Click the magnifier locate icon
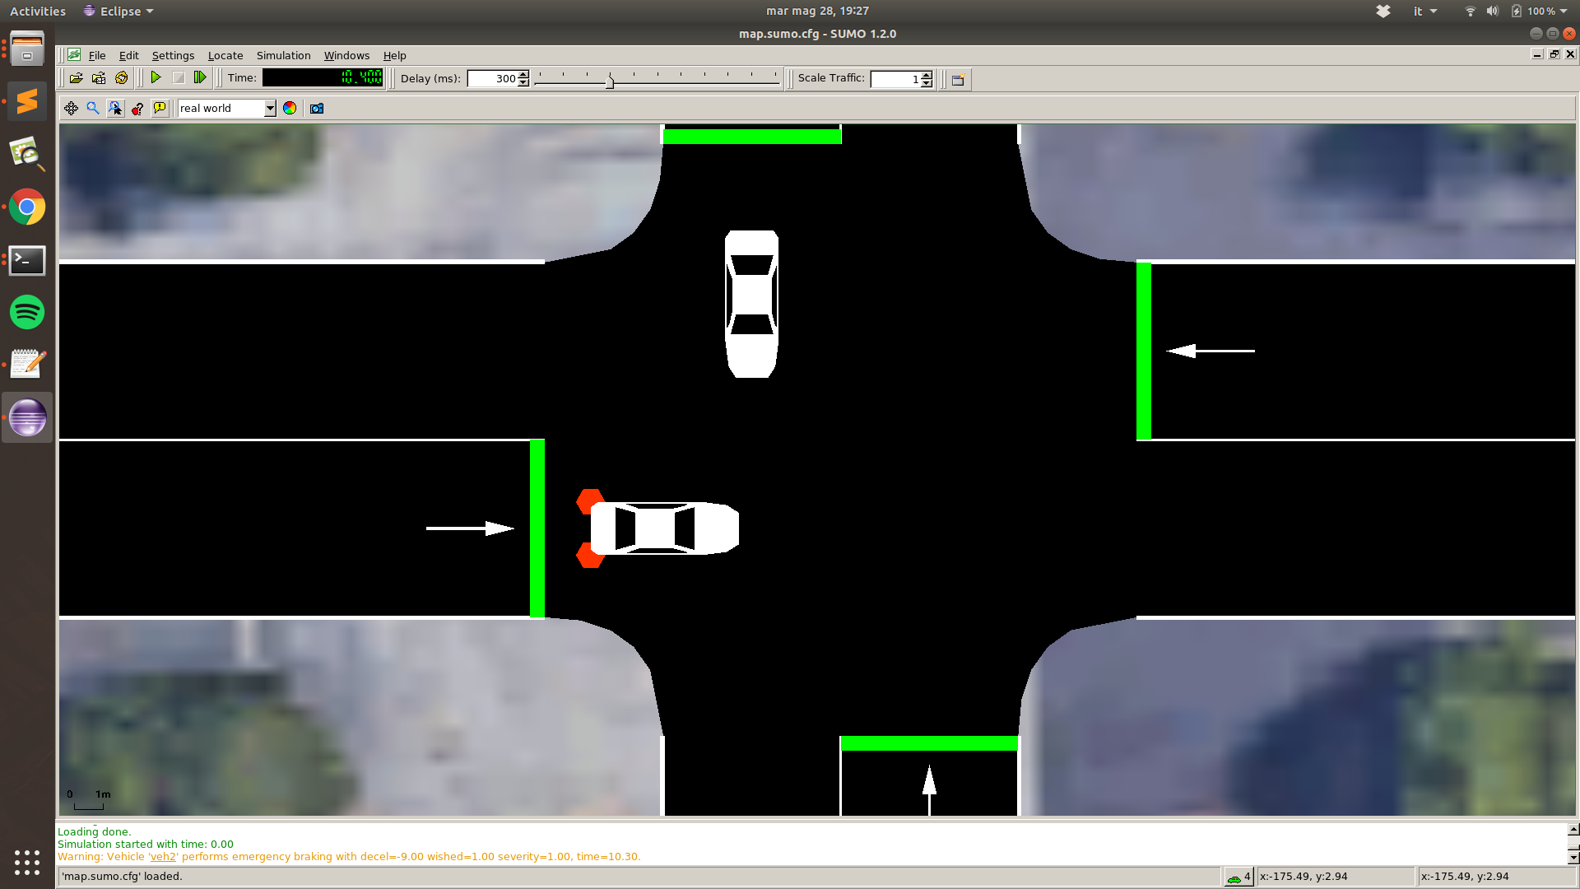This screenshot has height=889, width=1580. [x=93, y=109]
